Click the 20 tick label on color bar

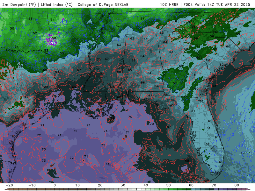[100, 185]
